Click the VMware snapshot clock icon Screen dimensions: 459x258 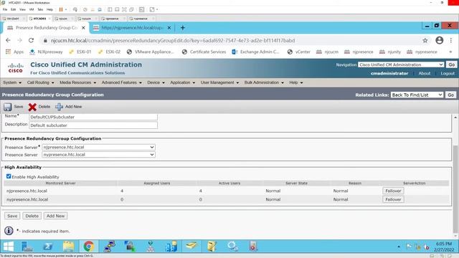tap(85, 9)
